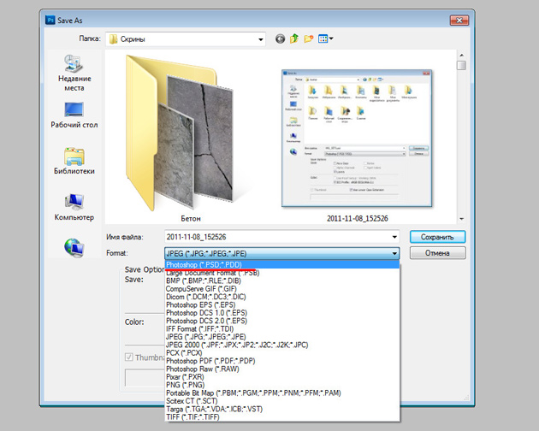Choose JPEG 2000 format
Screen dimensions: 539x431
coord(281,345)
